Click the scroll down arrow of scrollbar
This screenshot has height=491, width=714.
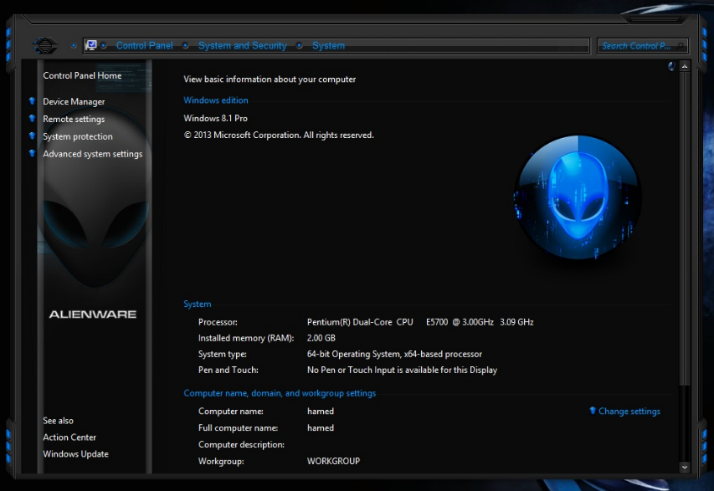[x=684, y=467]
